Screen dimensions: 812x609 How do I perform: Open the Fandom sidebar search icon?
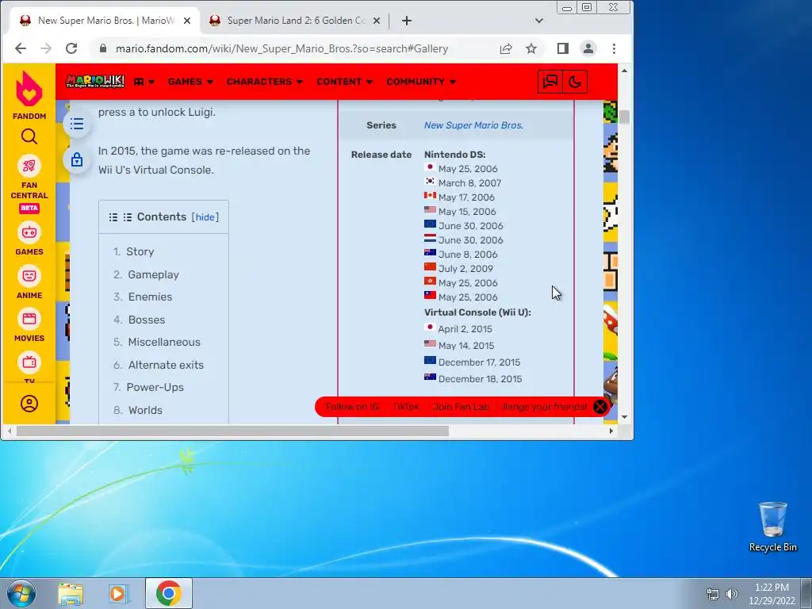pyautogui.click(x=29, y=136)
